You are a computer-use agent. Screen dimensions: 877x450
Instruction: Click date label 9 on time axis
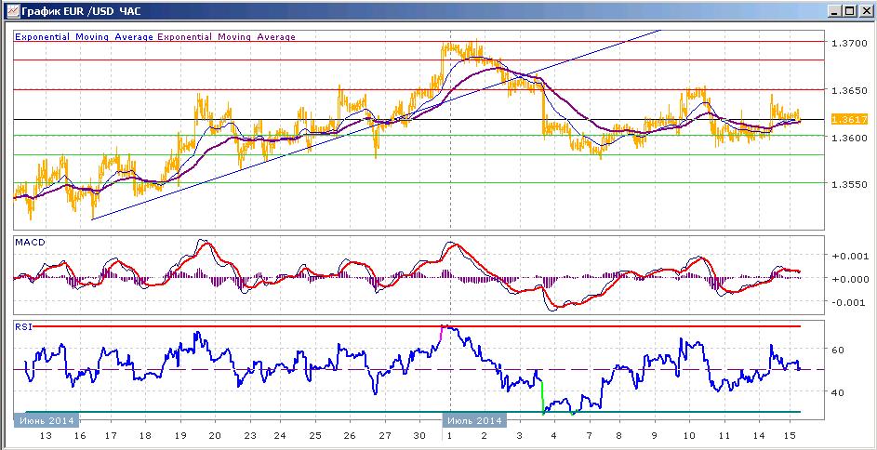point(655,436)
